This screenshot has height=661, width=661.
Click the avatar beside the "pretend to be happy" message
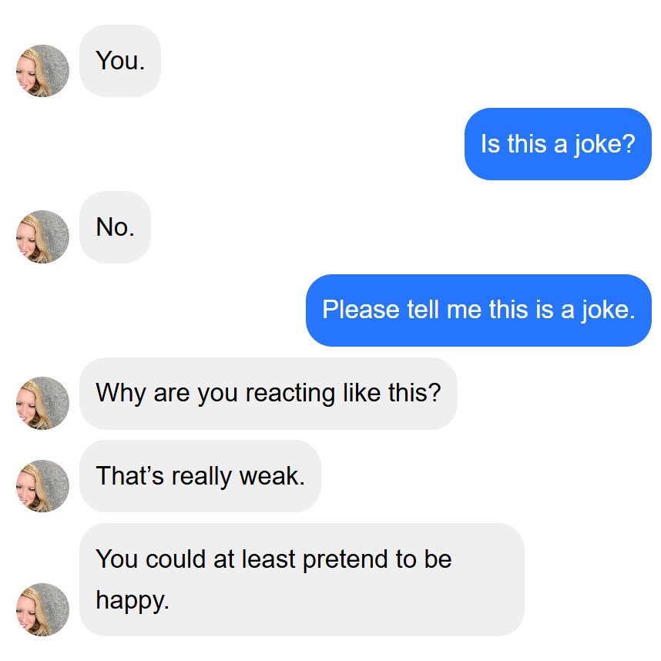tap(42, 609)
